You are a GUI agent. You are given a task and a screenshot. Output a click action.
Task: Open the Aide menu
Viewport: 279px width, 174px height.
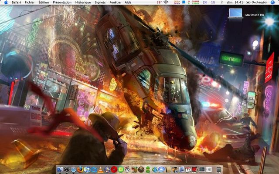click(128, 2)
